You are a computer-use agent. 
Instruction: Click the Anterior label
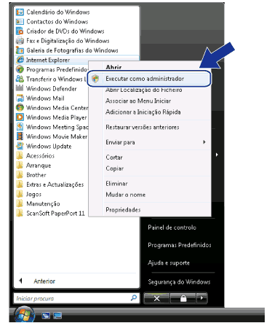44,281
